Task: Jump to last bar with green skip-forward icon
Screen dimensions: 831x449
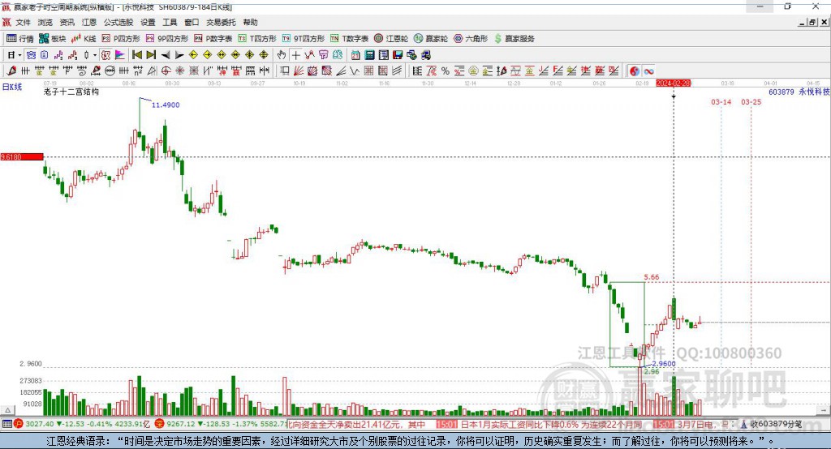Action: click(x=151, y=55)
